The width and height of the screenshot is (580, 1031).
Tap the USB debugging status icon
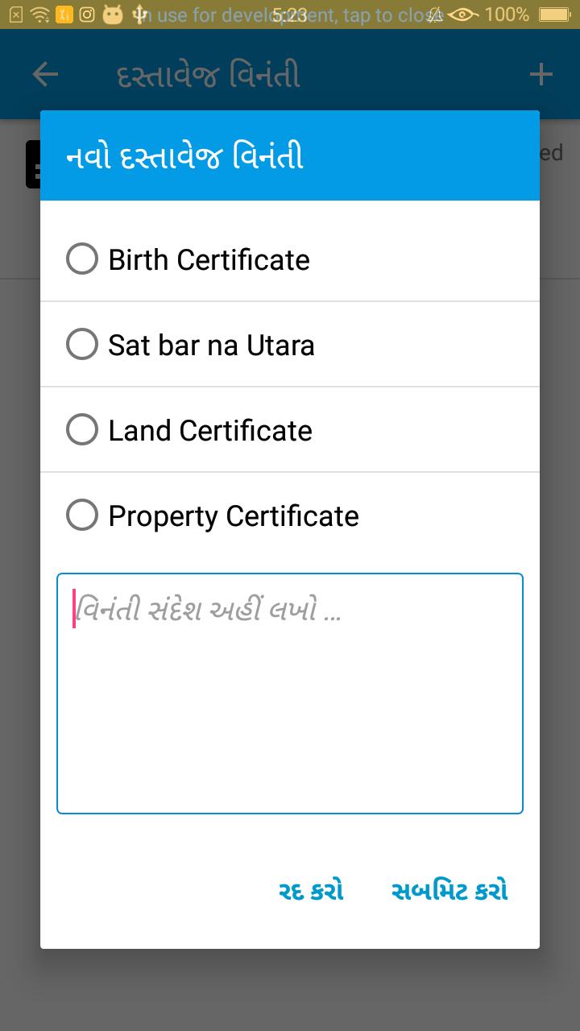[x=139, y=14]
